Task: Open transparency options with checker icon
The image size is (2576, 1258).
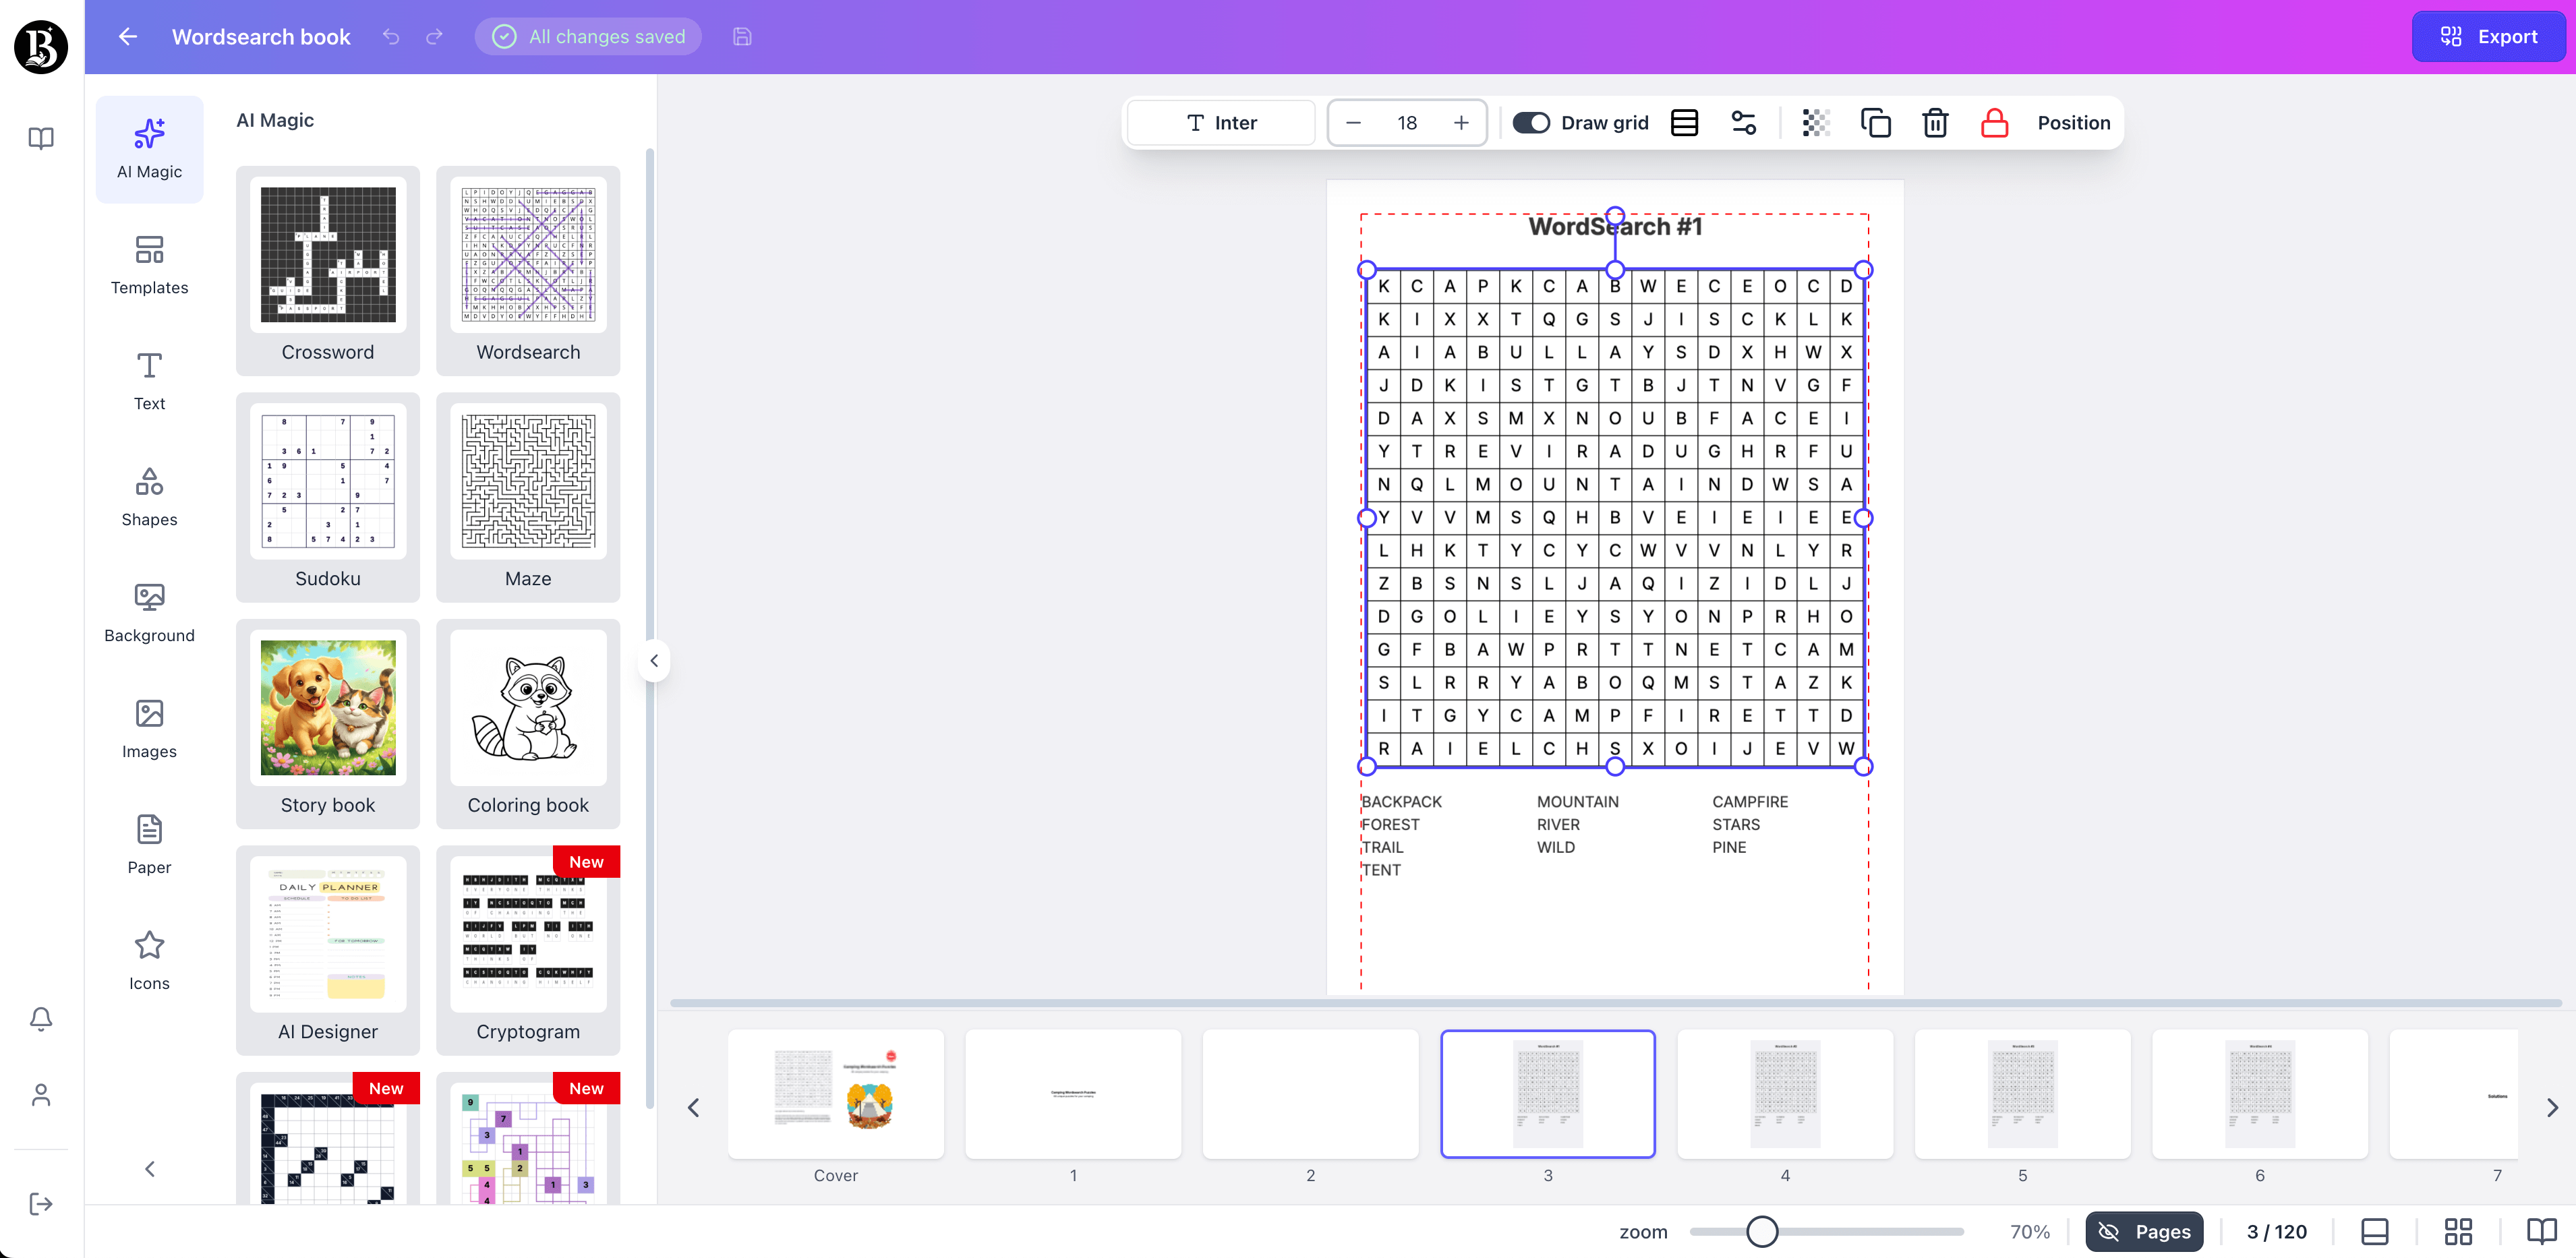Action: tap(1816, 122)
